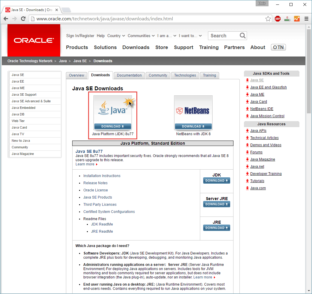This screenshot has width=312, height=294.
Task: Click the JDK DOWNLOAD button
Action: [216, 180]
